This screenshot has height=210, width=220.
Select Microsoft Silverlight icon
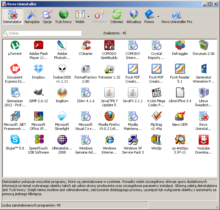pyautogui.click(x=62, y=116)
